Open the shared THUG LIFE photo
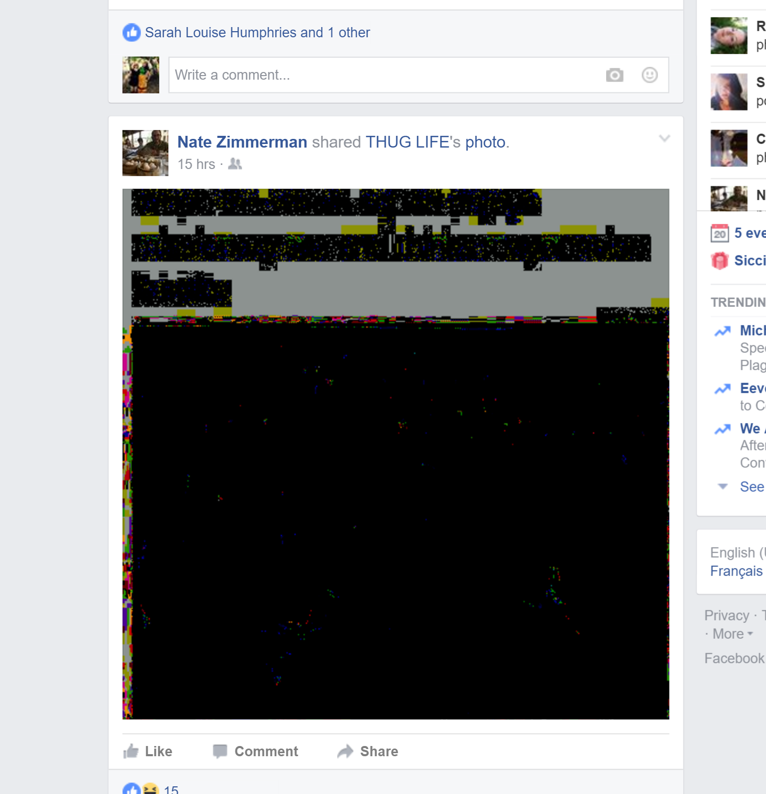This screenshot has height=794, width=766. [x=396, y=454]
